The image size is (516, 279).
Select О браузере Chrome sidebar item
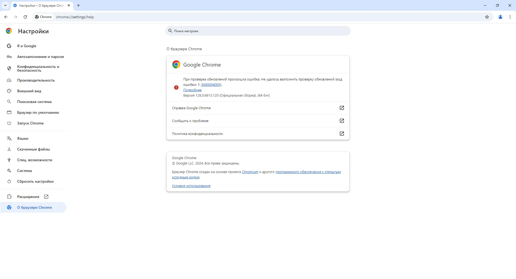pyautogui.click(x=34, y=207)
